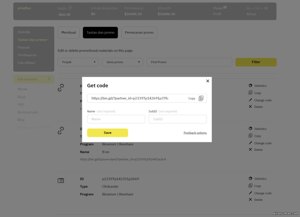Image resolution: width=300 pixels, height=217 pixels.
Task: Open Pesan messages in header
Action: 218,8
